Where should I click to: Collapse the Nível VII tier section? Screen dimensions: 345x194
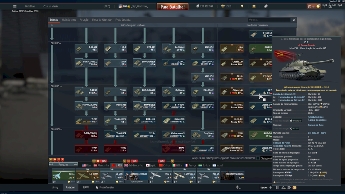pyautogui.click(x=56, y=129)
